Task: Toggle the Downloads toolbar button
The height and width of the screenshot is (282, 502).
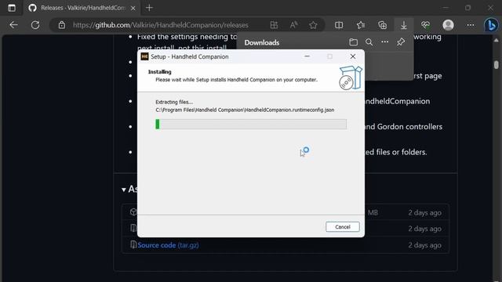Action: coord(404,25)
